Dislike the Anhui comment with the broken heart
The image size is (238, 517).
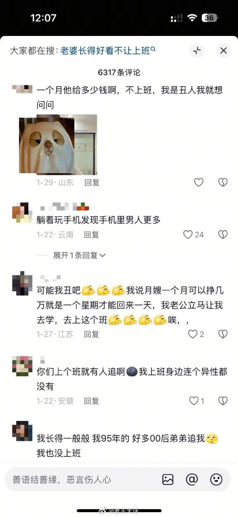click(x=223, y=401)
